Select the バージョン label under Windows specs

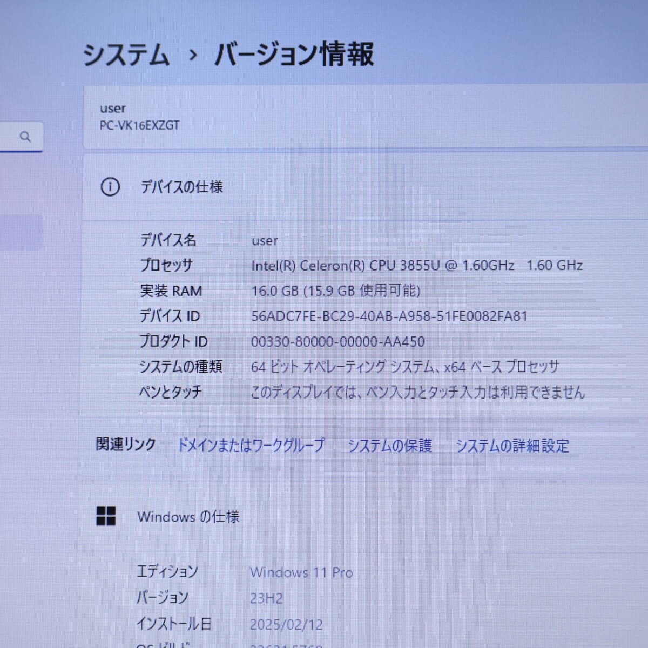[x=162, y=597]
